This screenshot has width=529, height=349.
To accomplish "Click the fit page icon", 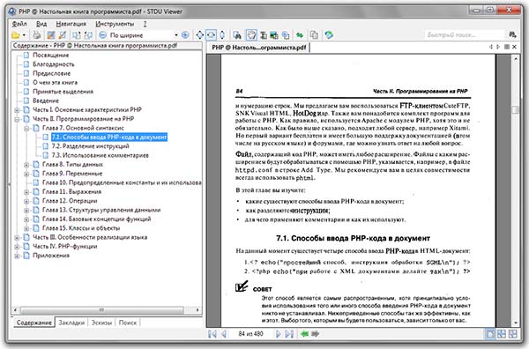I will tap(200, 34).
